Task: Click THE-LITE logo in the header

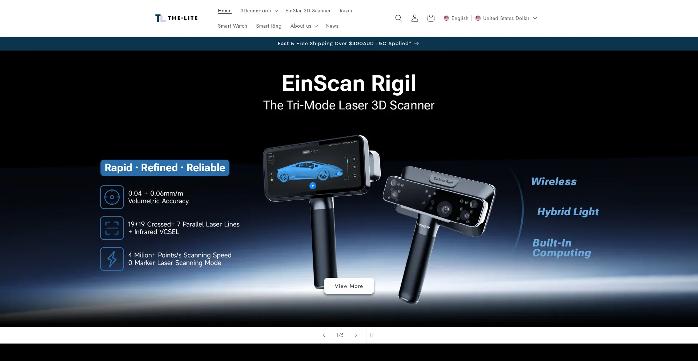Action: click(176, 18)
